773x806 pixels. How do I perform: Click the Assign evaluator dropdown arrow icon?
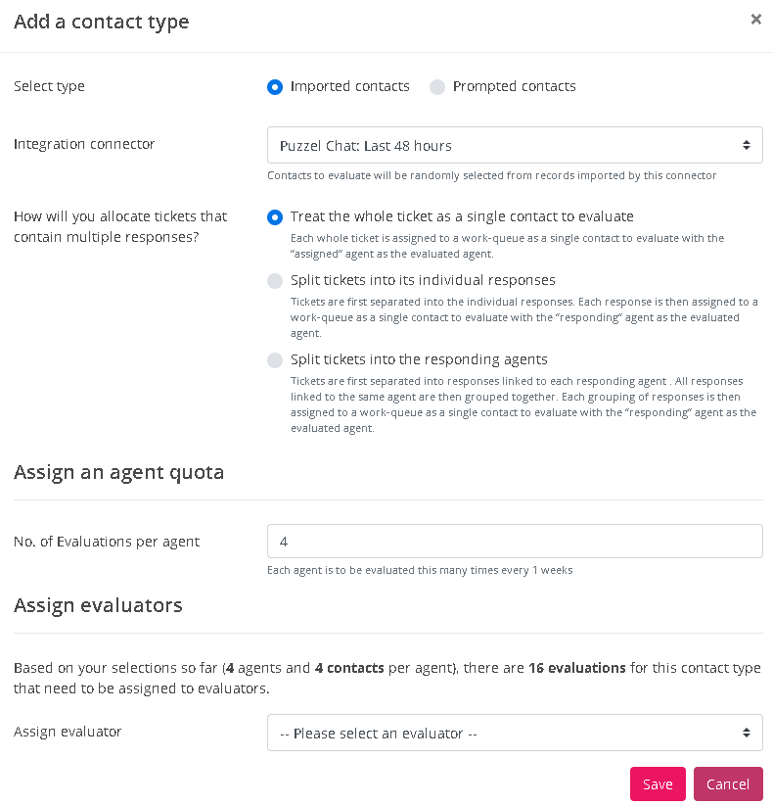pos(746,733)
